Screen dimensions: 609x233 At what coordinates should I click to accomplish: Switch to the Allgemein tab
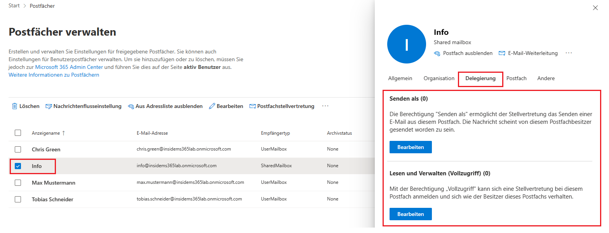pos(400,78)
